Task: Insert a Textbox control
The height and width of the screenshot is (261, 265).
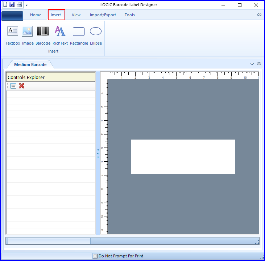Action: (13, 36)
